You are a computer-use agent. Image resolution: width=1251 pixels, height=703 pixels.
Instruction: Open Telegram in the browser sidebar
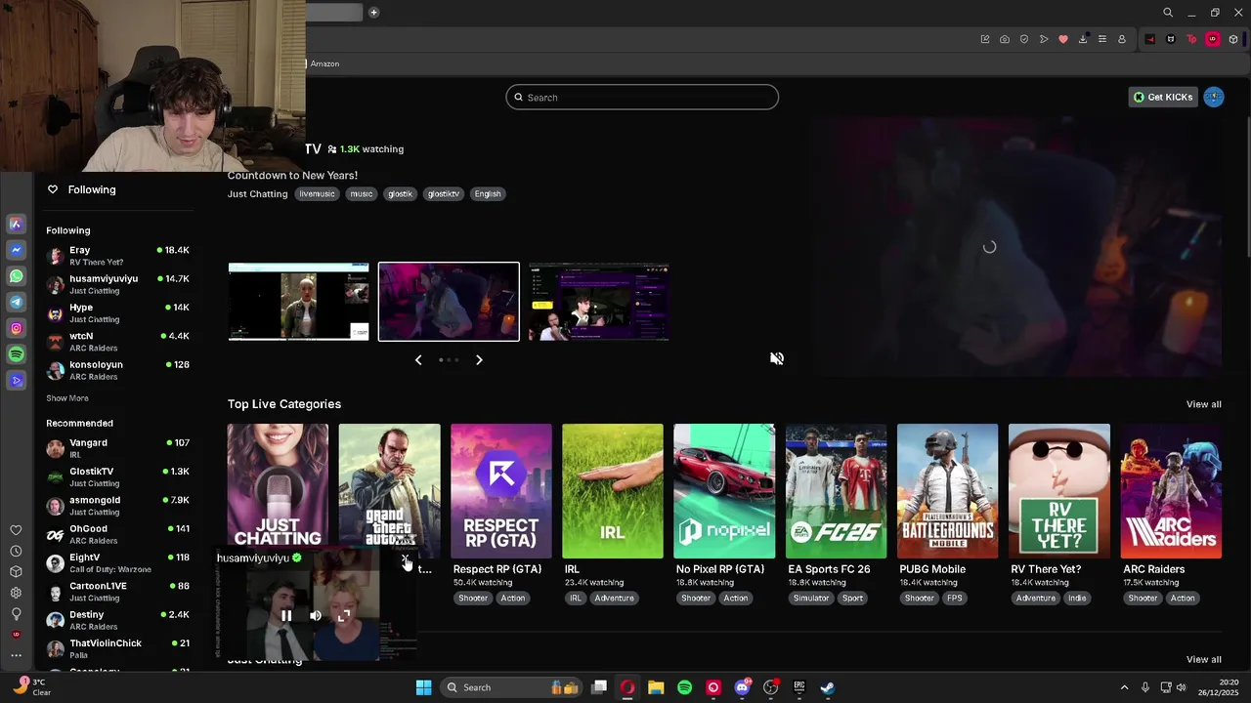pyautogui.click(x=17, y=303)
